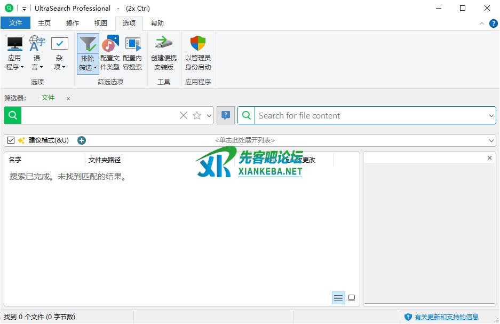
Task: Sort by the 名字 column header
Action: (x=45, y=160)
